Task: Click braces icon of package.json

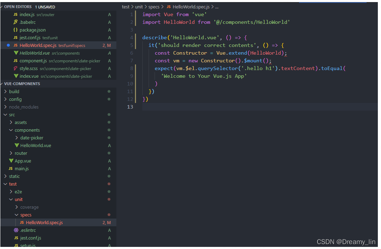Action: tap(15, 30)
